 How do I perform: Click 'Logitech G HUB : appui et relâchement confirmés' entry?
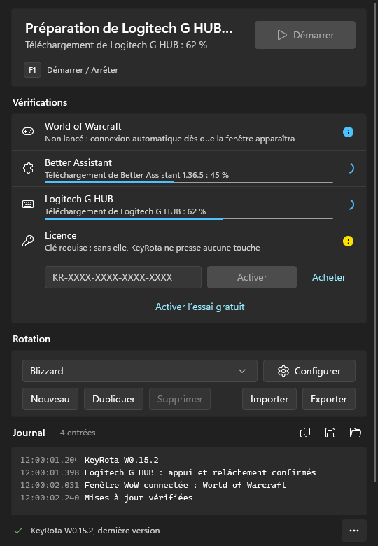(200, 472)
